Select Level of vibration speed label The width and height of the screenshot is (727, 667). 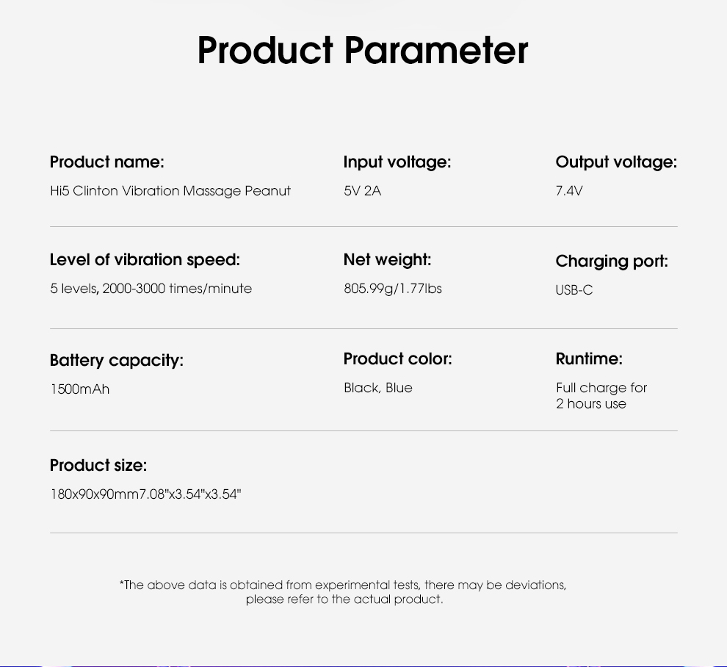[145, 260]
